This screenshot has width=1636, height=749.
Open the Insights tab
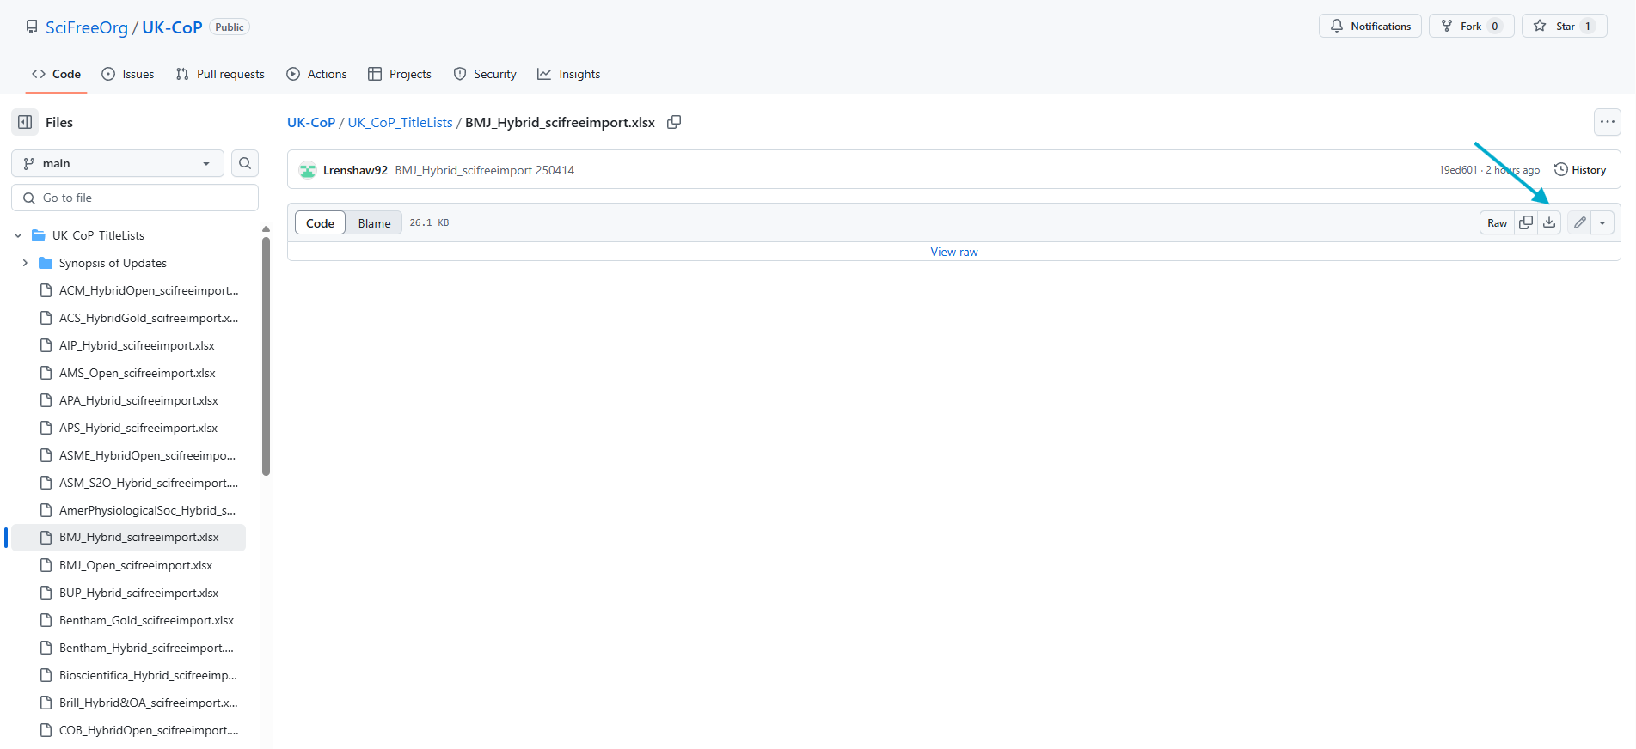569,74
